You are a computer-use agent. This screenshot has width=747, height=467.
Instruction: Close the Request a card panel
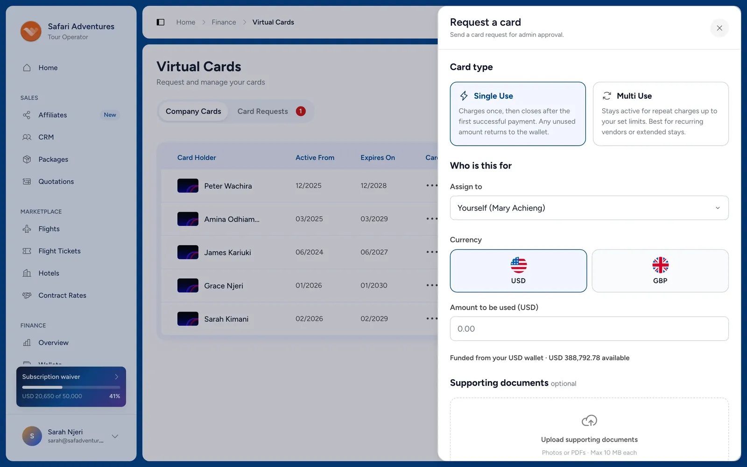click(x=719, y=28)
